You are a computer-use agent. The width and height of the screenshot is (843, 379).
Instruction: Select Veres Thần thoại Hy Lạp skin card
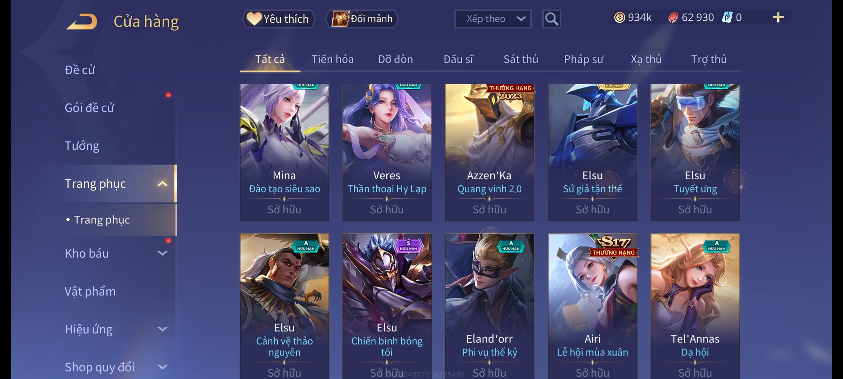[x=387, y=153]
